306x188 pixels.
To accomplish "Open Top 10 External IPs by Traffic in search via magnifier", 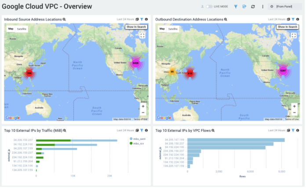I will click(x=65, y=131).
